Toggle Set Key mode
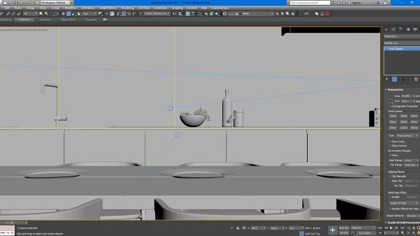Image resolution: width=420 pixels, height=236 pixels. tap(344, 233)
